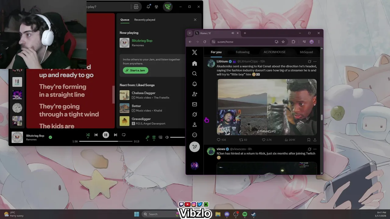This screenshot has height=219, width=390.
Task: Start a Jam in Spotify
Action: [136, 70]
